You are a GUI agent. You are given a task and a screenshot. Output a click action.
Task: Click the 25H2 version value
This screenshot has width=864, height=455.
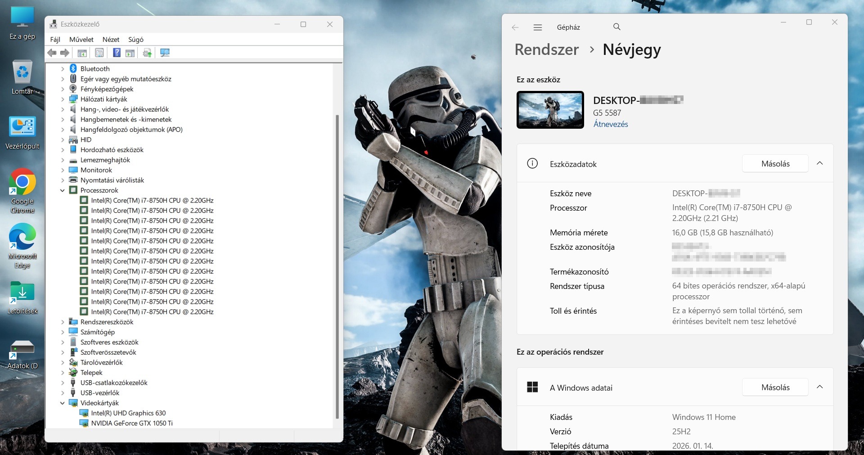pyautogui.click(x=681, y=432)
